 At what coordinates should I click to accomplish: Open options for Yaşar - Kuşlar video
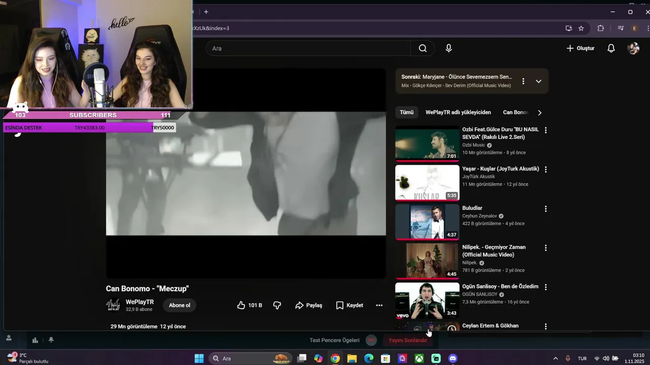point(545,169)
